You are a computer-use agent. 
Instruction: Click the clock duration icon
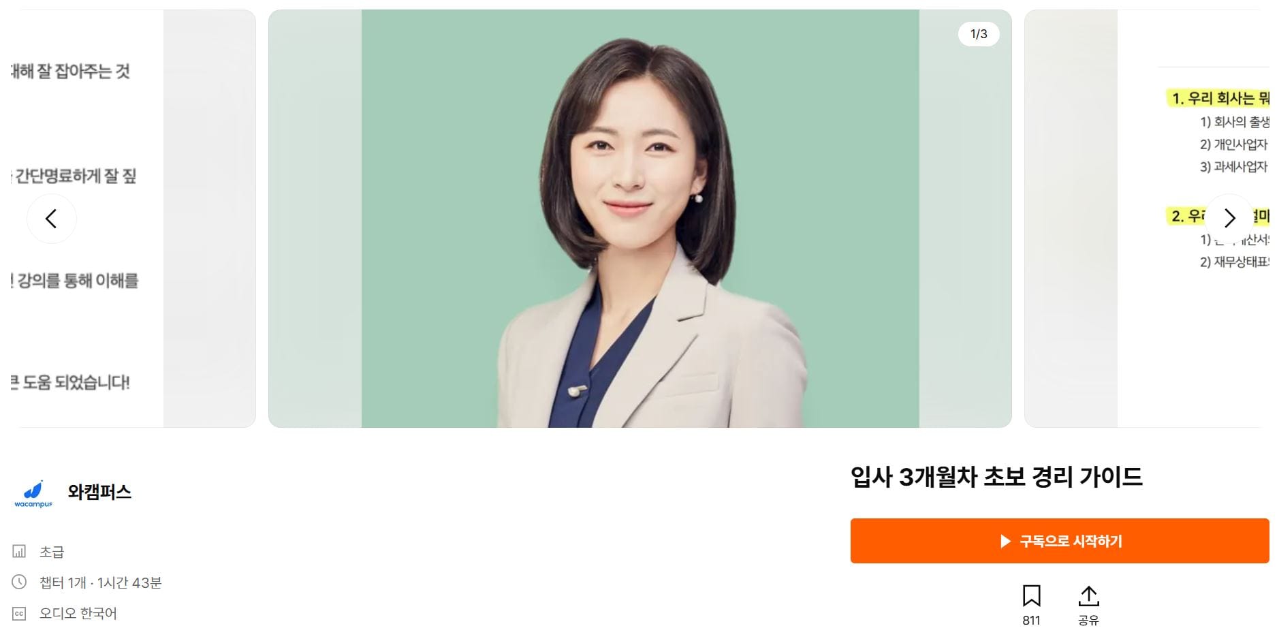19,582
